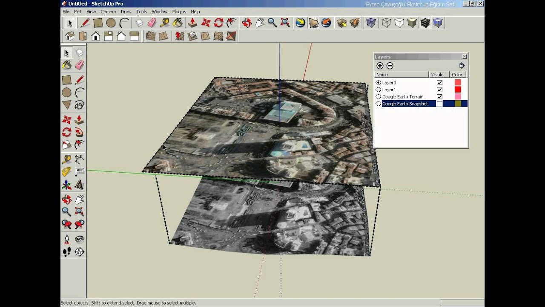The width and height of the screenshot is (545, 307).
Task: Select the Protractor tool
Action: click(x=66, y=172)
